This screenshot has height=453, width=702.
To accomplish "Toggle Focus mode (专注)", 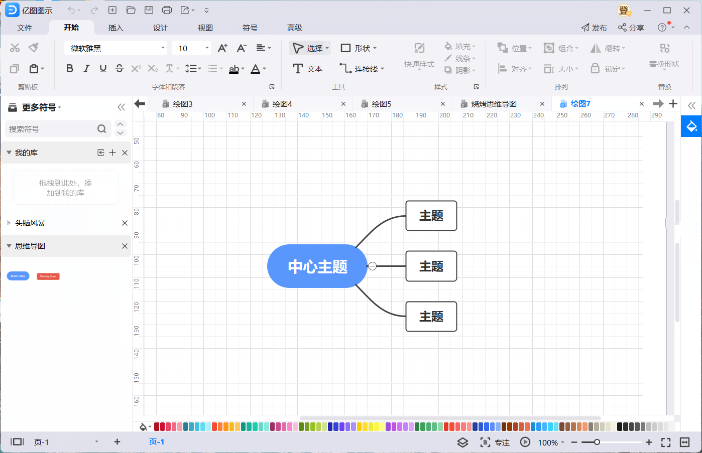I will point(495,442).
